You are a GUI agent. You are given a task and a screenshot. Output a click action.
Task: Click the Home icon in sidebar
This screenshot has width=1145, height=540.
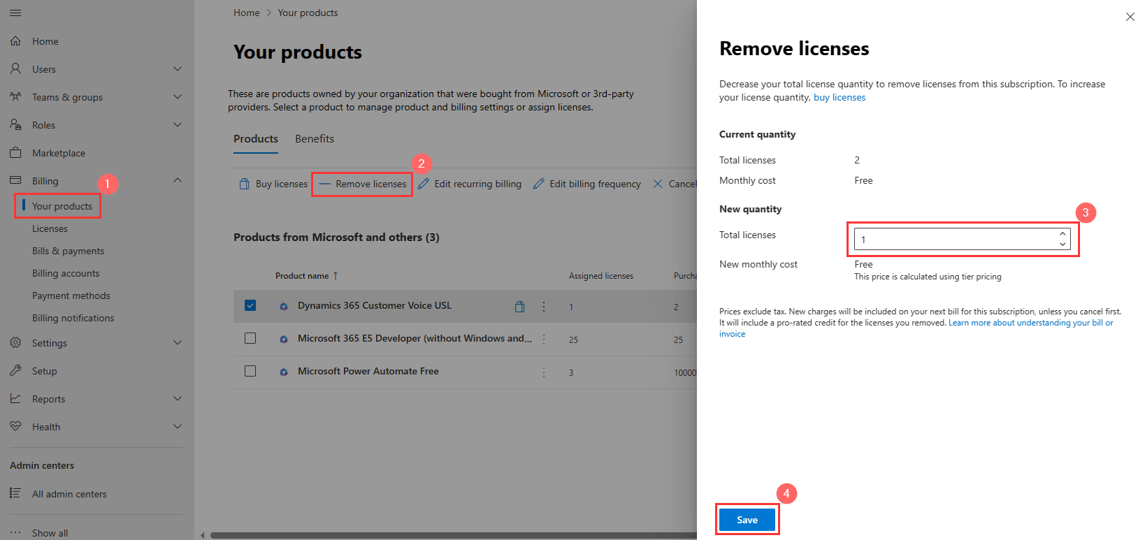[x=15, y=41]
